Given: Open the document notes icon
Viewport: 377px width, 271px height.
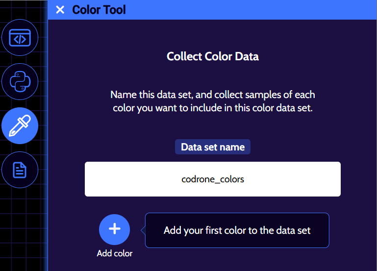Looking at the screenshot, I should click(x=20, y=170).
